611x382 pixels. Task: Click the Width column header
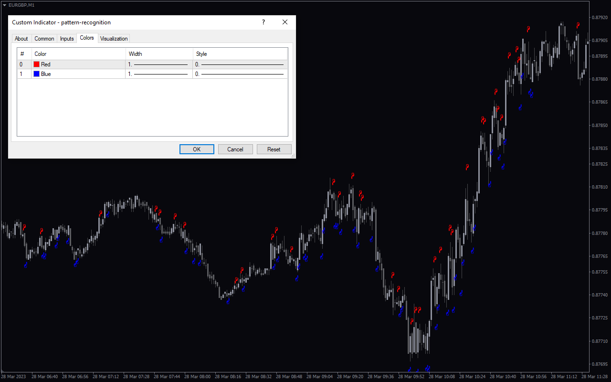159,54
